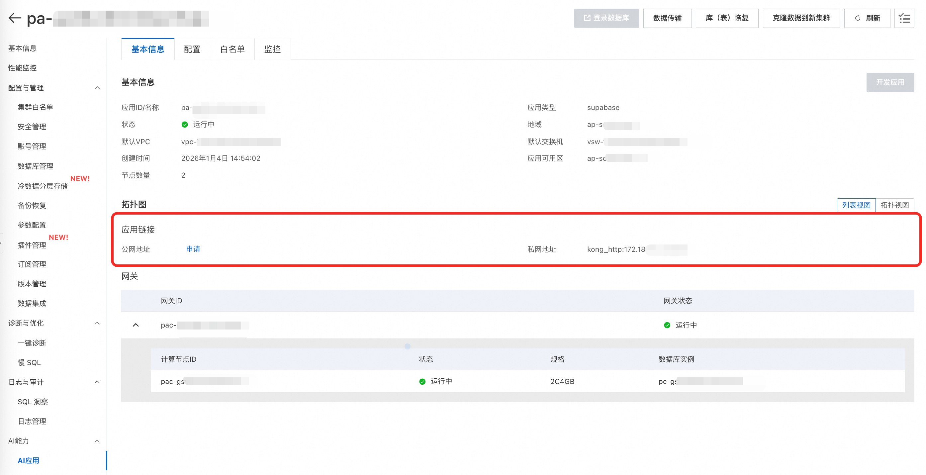
Task: Open 插件管理 in the sidebar
Action: coord(32,245)
